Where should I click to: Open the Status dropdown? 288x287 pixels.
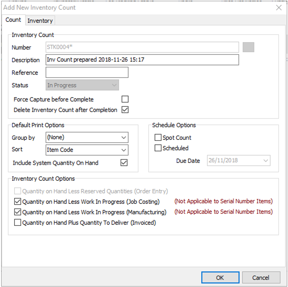[x=82, y=85]
